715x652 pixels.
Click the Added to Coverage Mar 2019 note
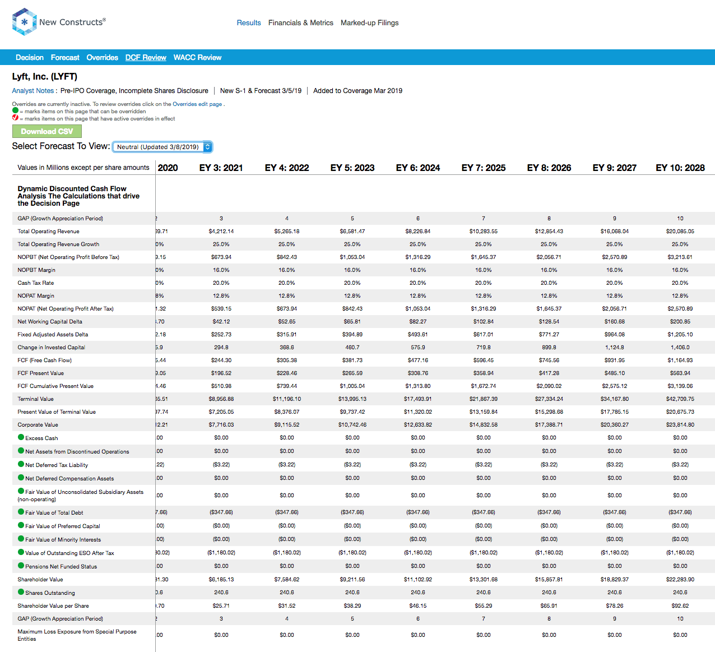(357, 91)
